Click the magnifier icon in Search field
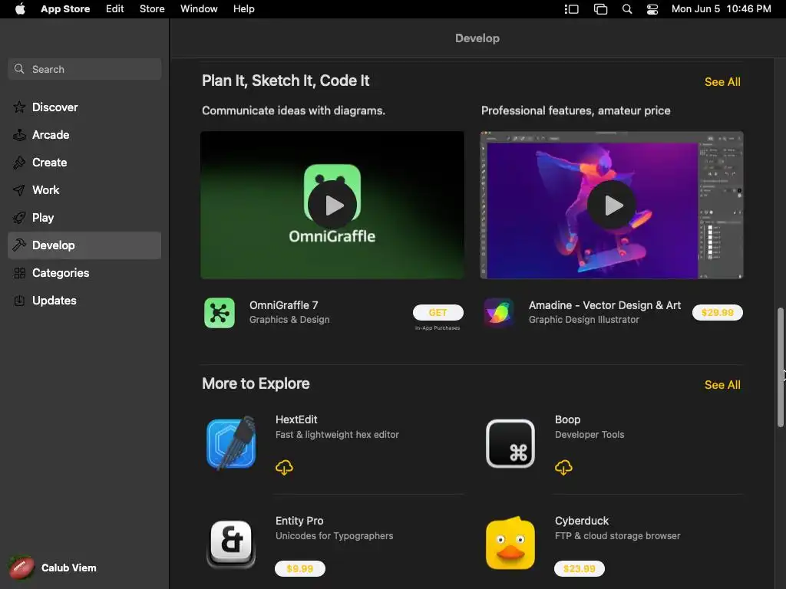786x589 pixels. [x=19, y=69]
